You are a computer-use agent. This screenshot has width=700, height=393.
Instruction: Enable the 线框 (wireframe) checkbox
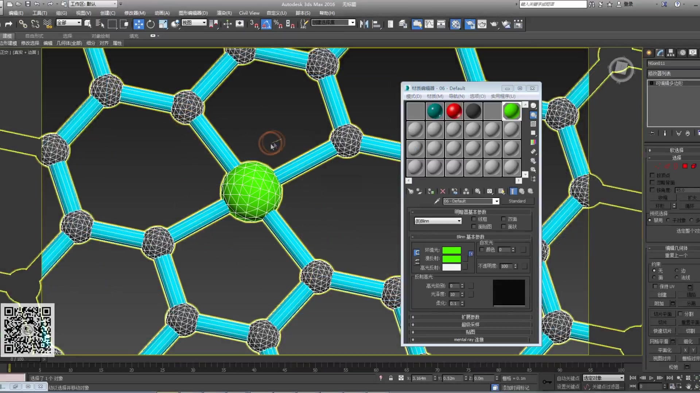474,219
